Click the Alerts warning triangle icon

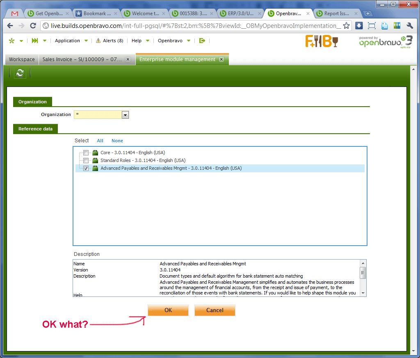coord(98,41)
